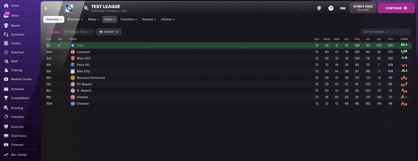
Task: Click the Continue button
Action: click(x=396, y=8)
